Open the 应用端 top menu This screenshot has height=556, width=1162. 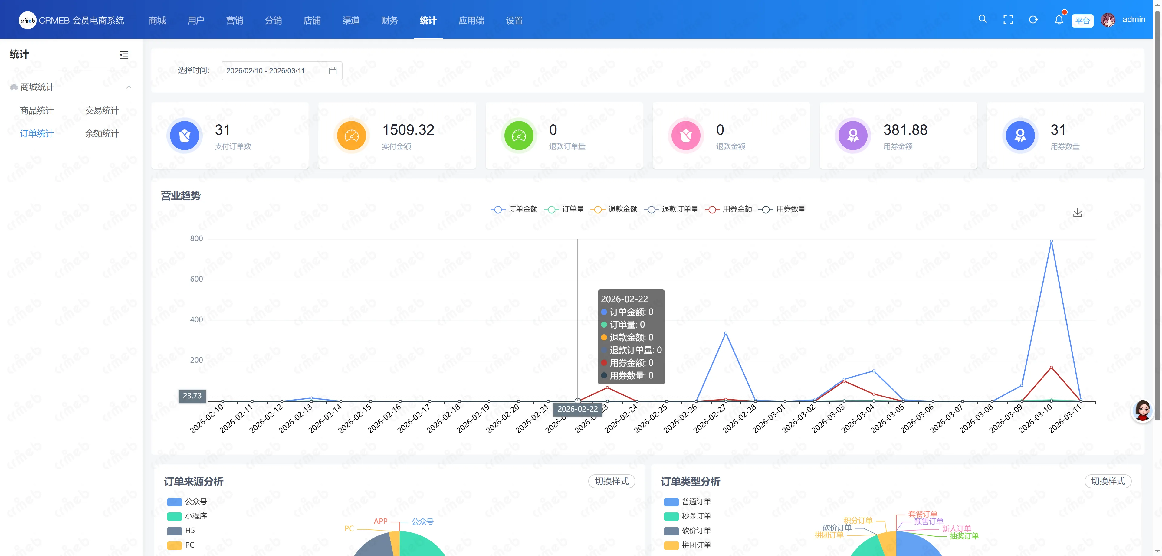pyautogui.click(x=471, y=20)
